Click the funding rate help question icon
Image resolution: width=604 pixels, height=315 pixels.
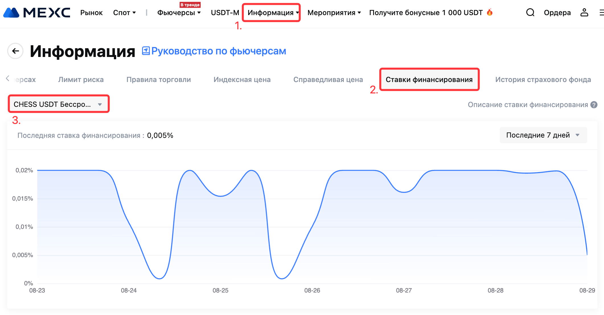pyautogui.click(x=594, y=105)
